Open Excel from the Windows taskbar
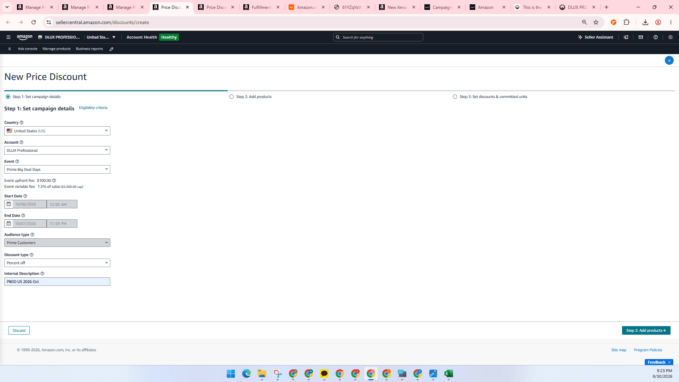This screenshot has width=679, height=382. click(x=449, y=374)
